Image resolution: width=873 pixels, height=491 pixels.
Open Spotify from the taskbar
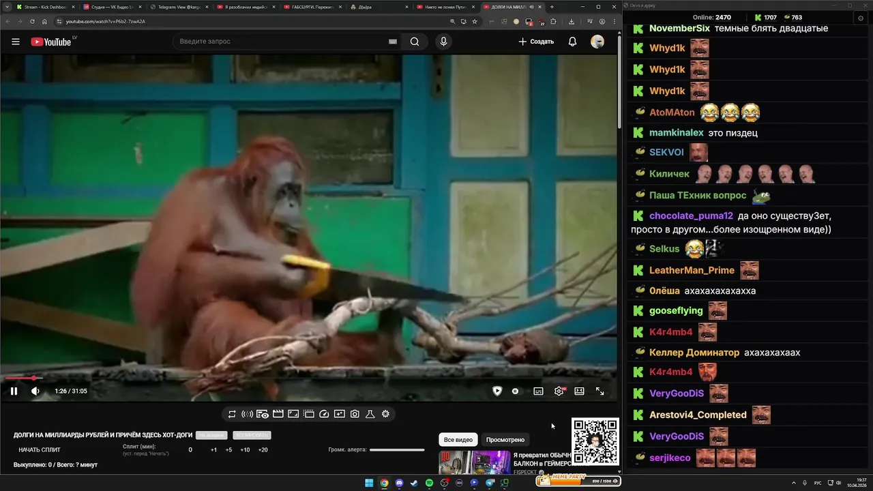[429, 483]
